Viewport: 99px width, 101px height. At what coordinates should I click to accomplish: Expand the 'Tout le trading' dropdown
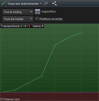(18, 12)
